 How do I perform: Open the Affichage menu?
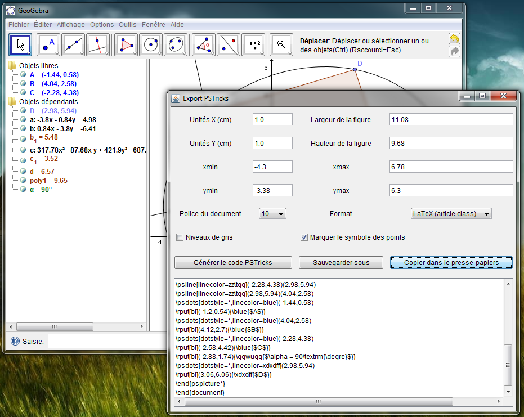70,25
